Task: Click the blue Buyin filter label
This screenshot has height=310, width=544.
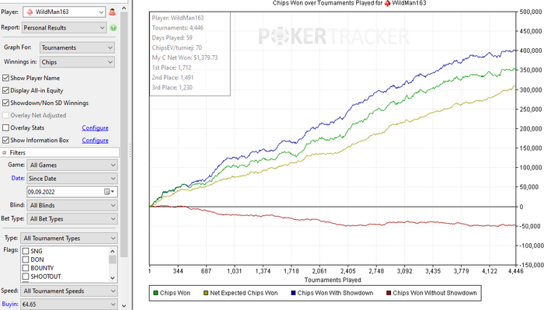Action: [x=9, y=304]
